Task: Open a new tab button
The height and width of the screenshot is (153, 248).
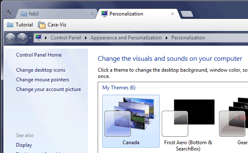Action: [x=187, y=14]
